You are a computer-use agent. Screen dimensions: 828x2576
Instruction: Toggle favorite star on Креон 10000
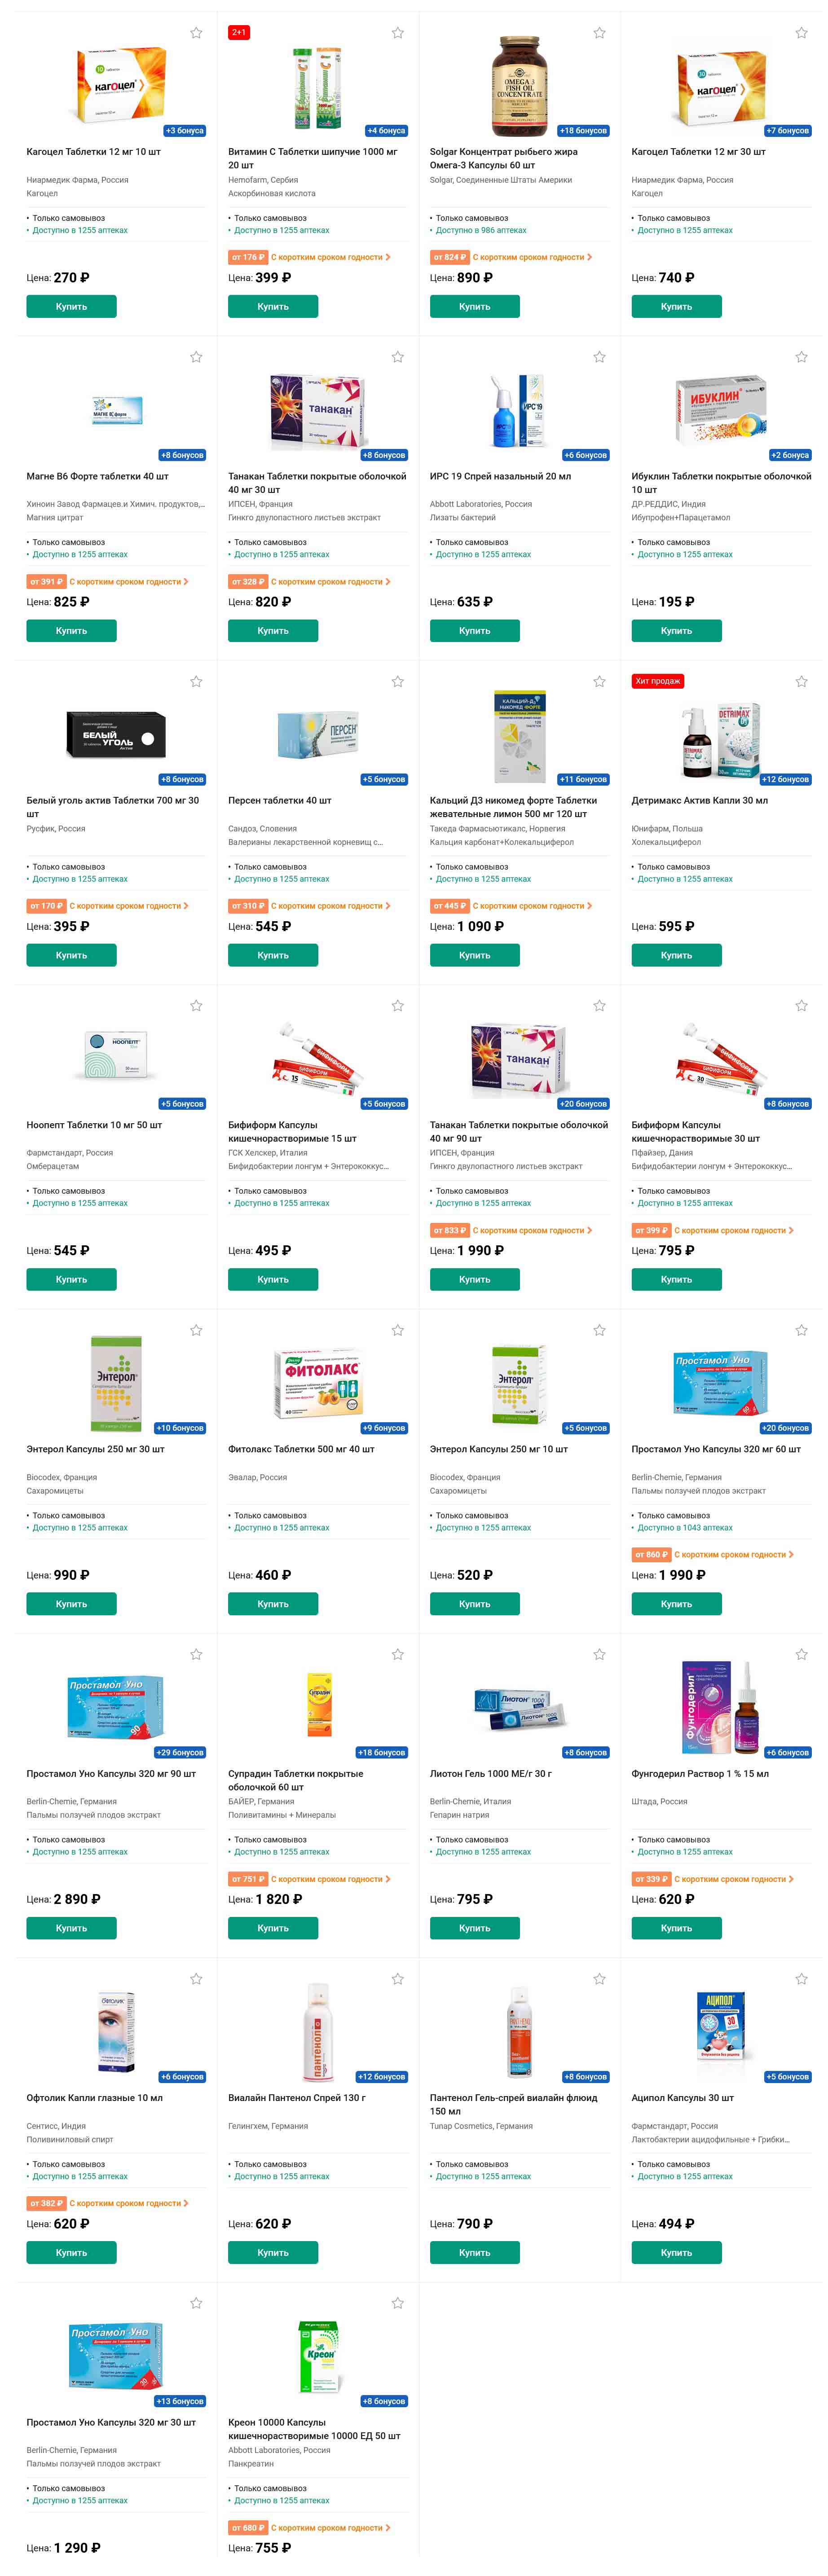point(398,2303)
